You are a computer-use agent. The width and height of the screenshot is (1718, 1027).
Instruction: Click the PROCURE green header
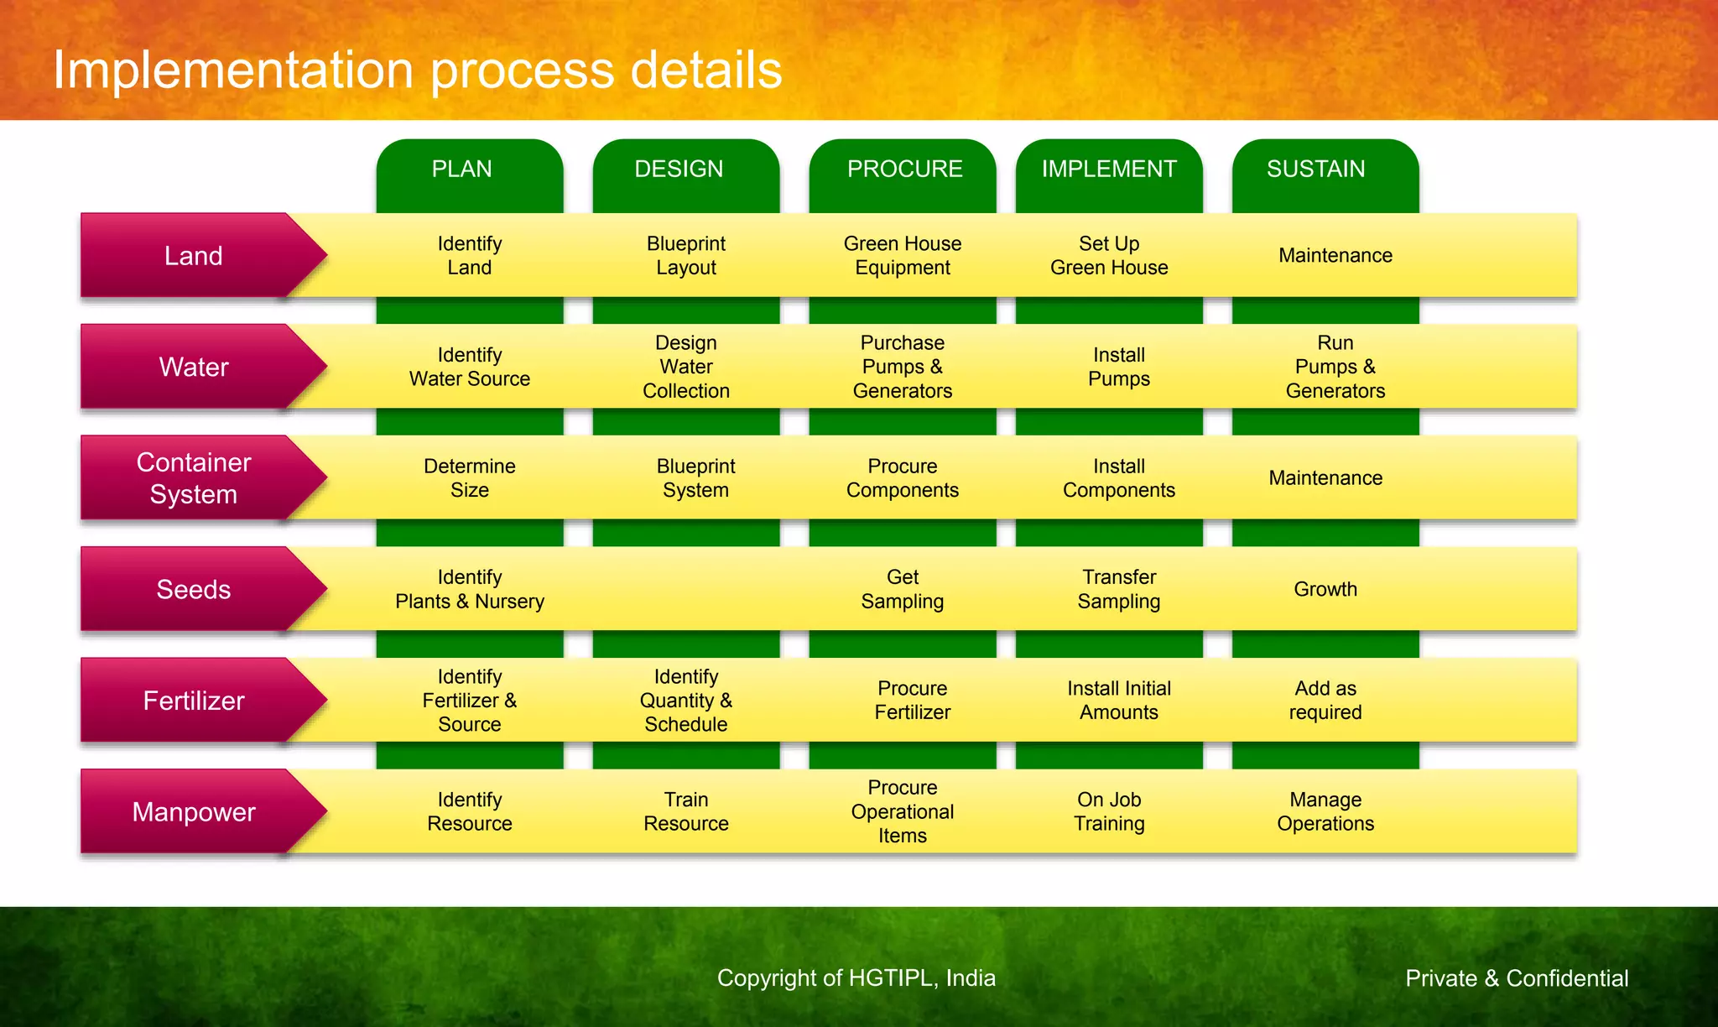pos(903,169)
